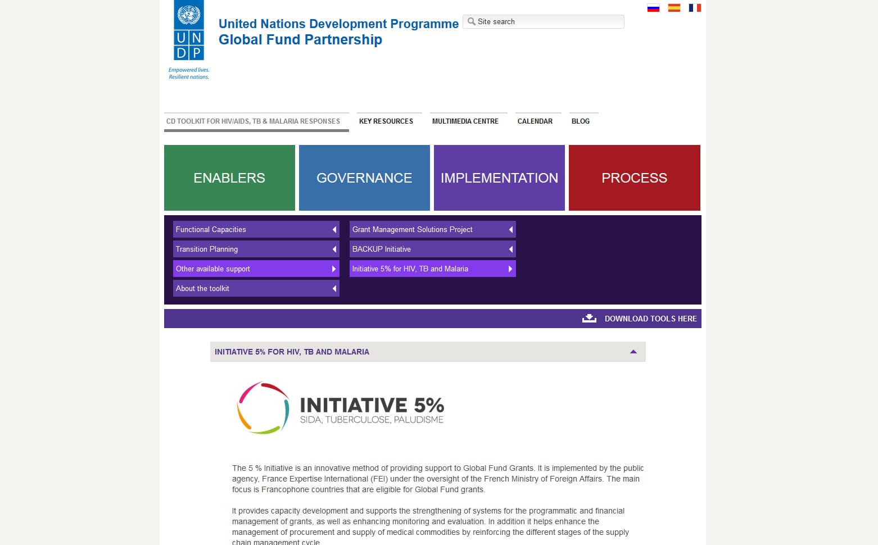Click the Initiative 5% logo image
The image size is (878, 545).
point(340,408)
